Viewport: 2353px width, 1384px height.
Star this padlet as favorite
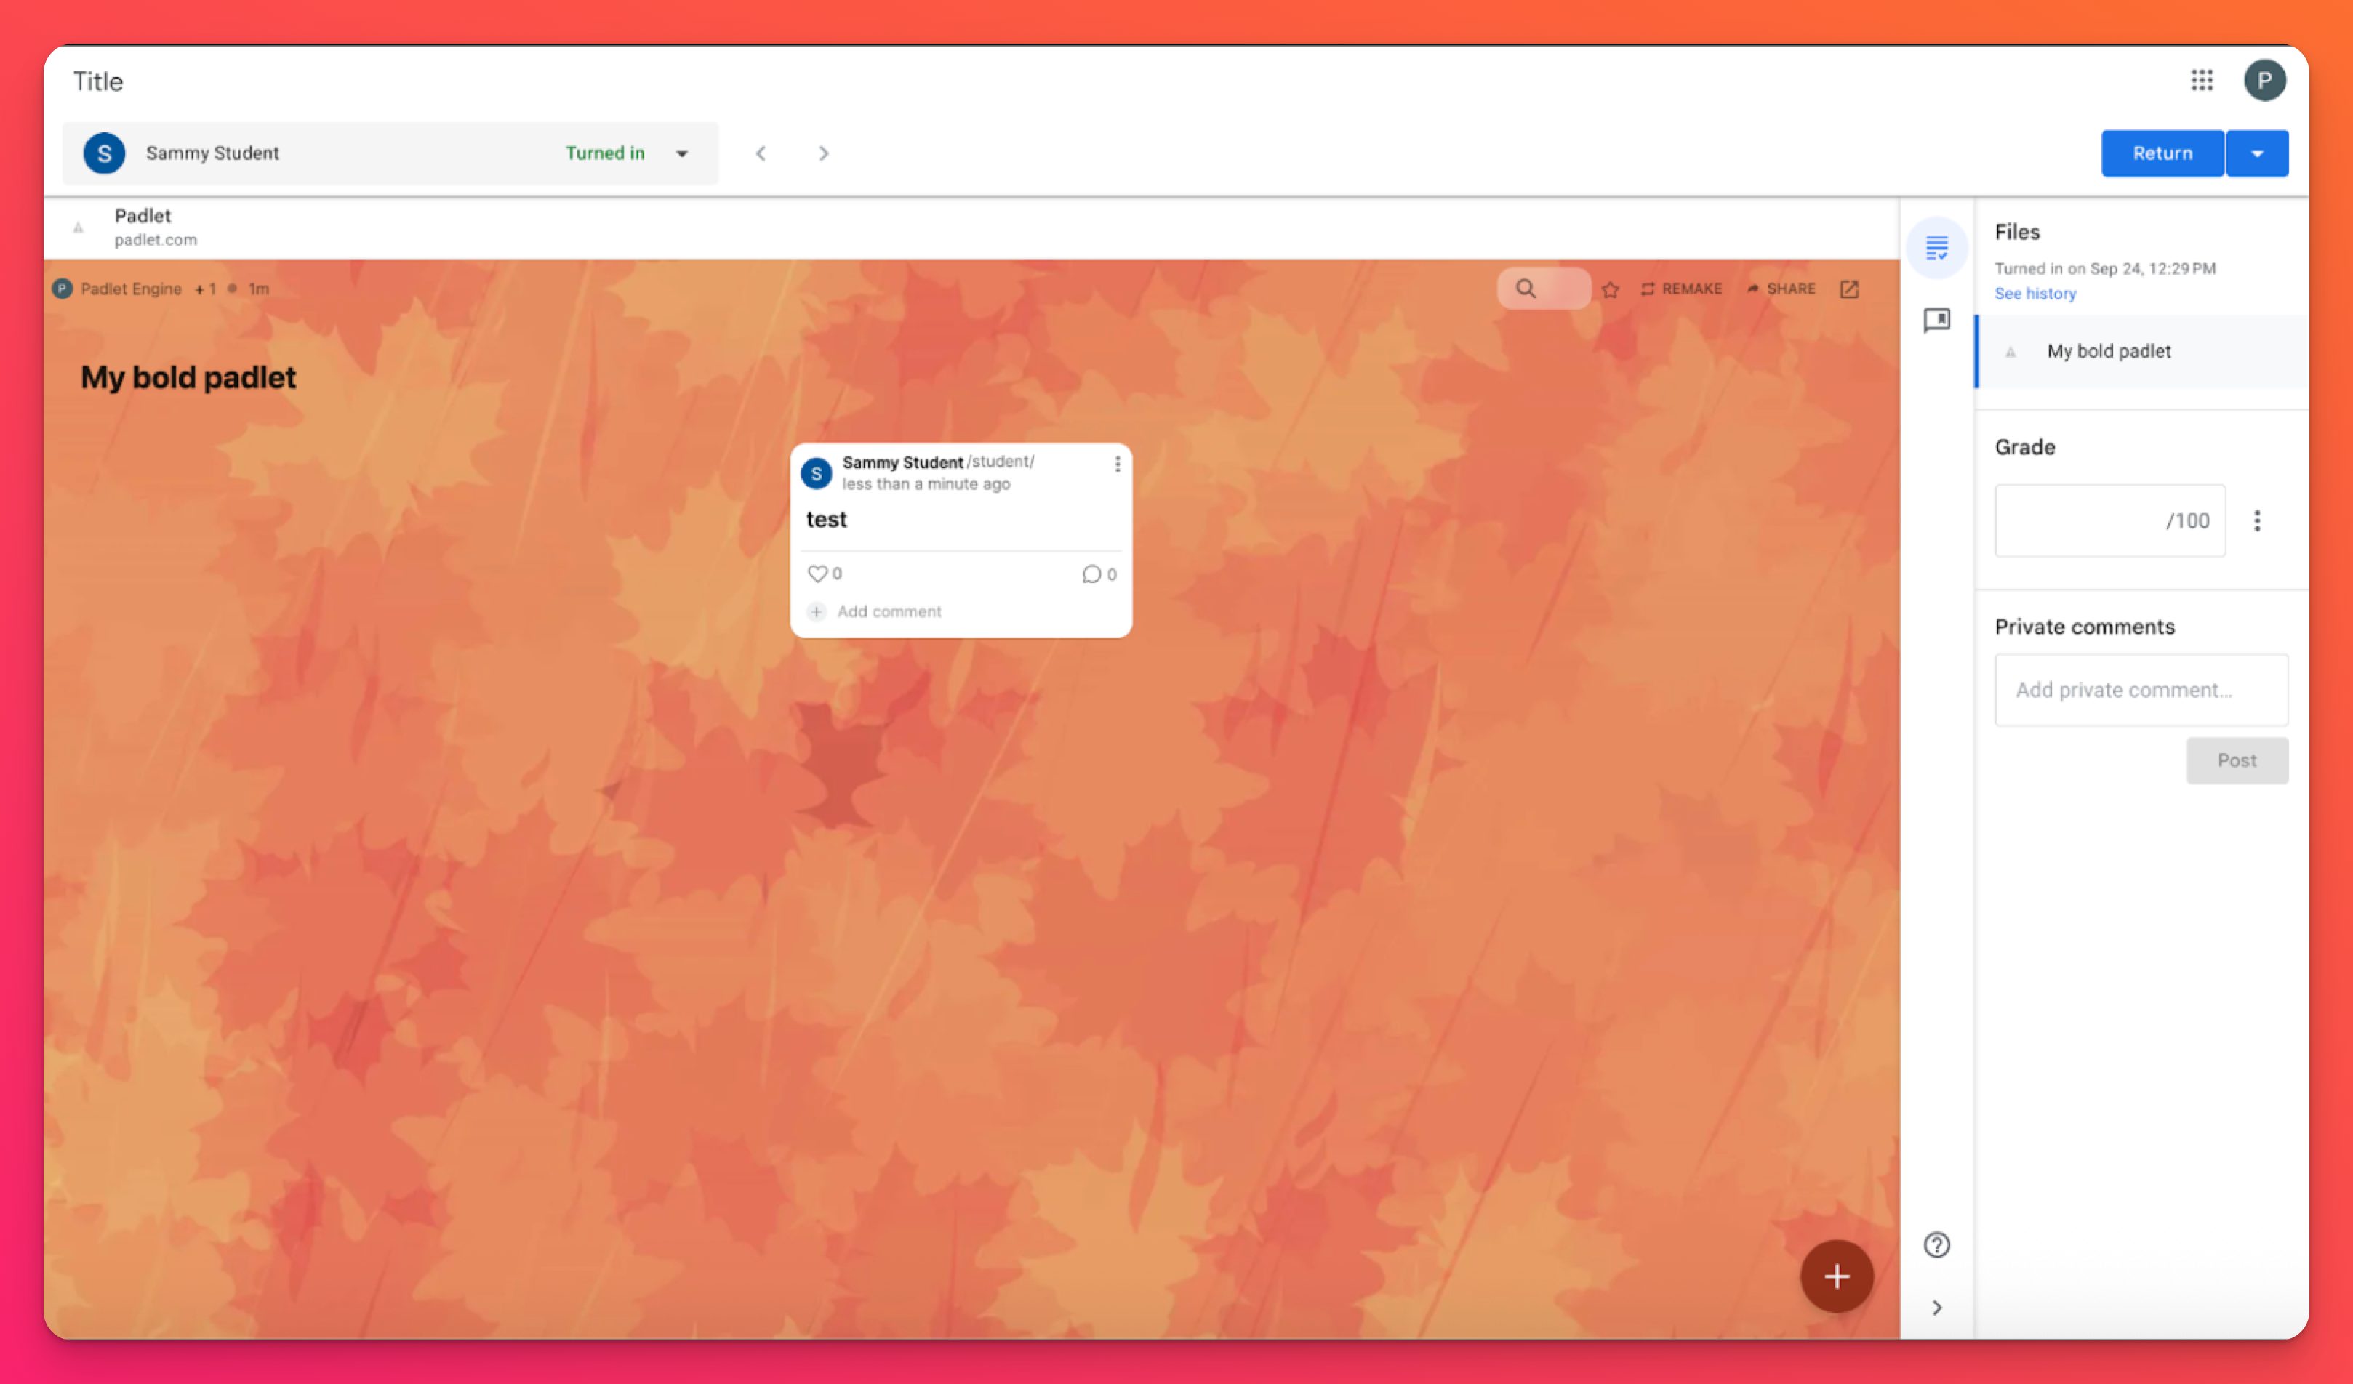point(1610,289)
